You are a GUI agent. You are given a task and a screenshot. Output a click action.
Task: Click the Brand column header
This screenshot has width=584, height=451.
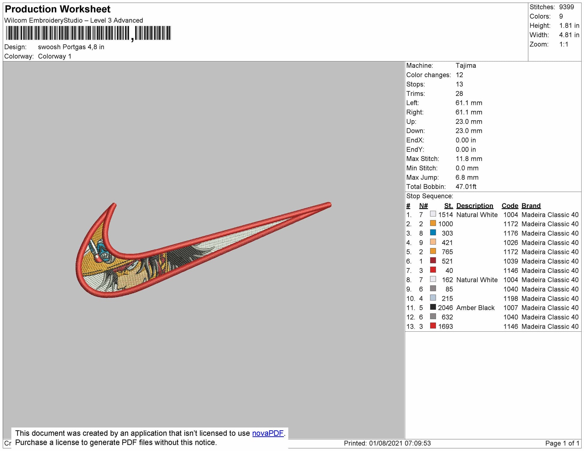(x=531, y=206)
